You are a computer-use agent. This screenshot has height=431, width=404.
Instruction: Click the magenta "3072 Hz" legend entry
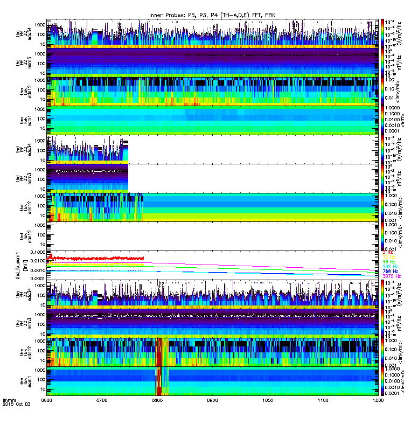click(x=392, y=276)
